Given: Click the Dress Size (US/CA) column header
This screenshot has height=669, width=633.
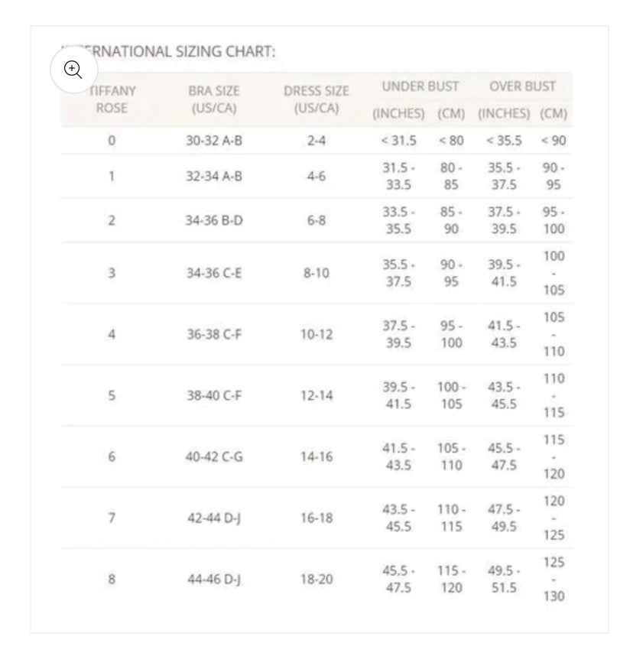Looking at the screenshot, I should tap(316, 99).
